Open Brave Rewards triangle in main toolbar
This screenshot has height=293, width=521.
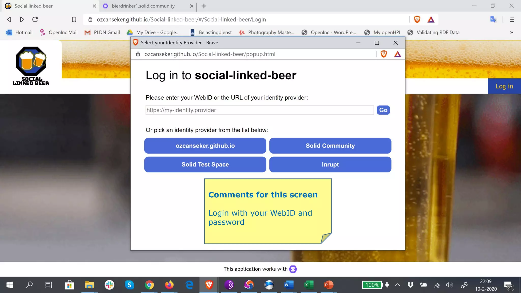click(x=431, y=19)
